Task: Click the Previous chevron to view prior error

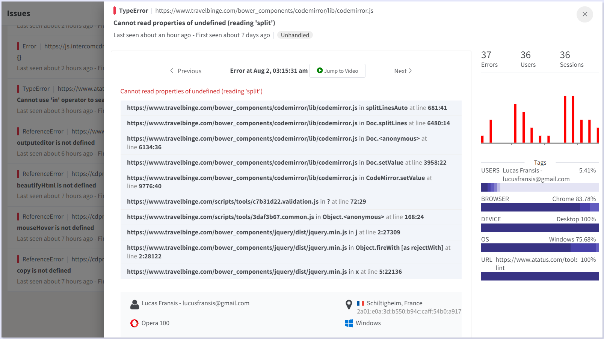Action: [172, 70]
